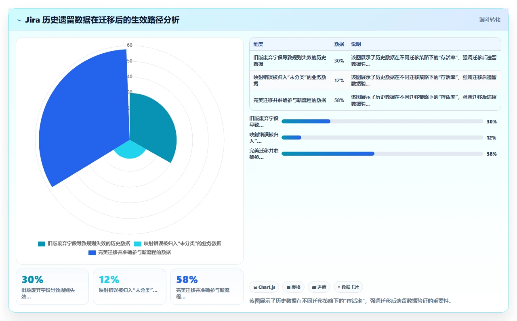
Task: Click table cell 旧版废弃字段导致规则失效的历史数据
Action: coord(290,60)
